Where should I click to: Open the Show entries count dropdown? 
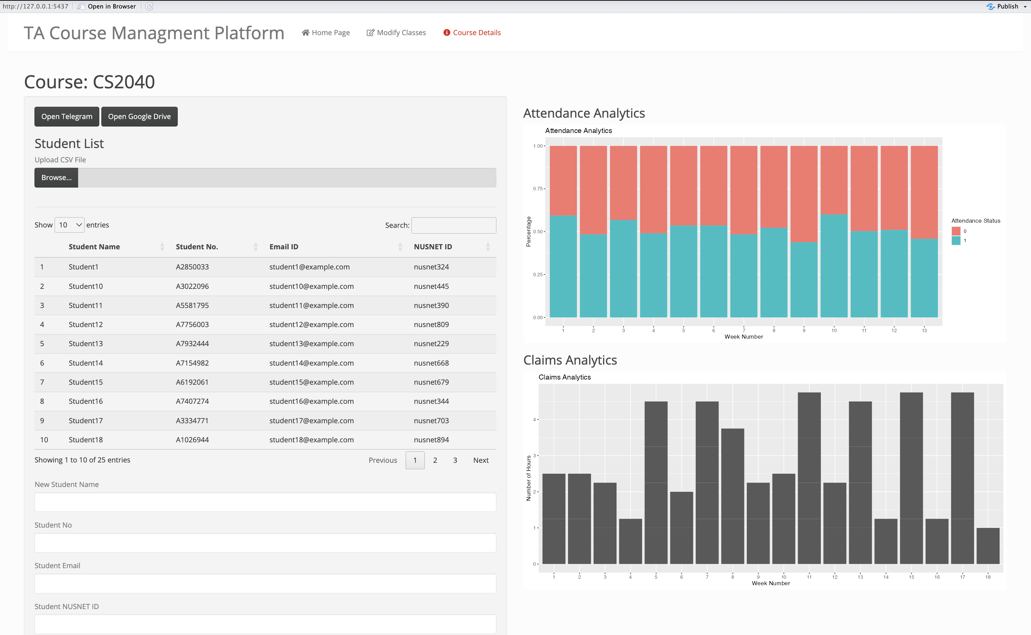coord(70,225)
